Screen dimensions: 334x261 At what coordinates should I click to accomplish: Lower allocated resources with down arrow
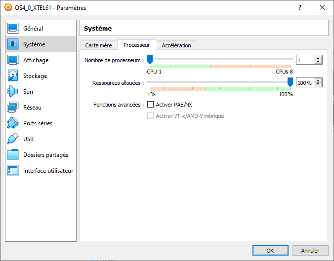318,85
